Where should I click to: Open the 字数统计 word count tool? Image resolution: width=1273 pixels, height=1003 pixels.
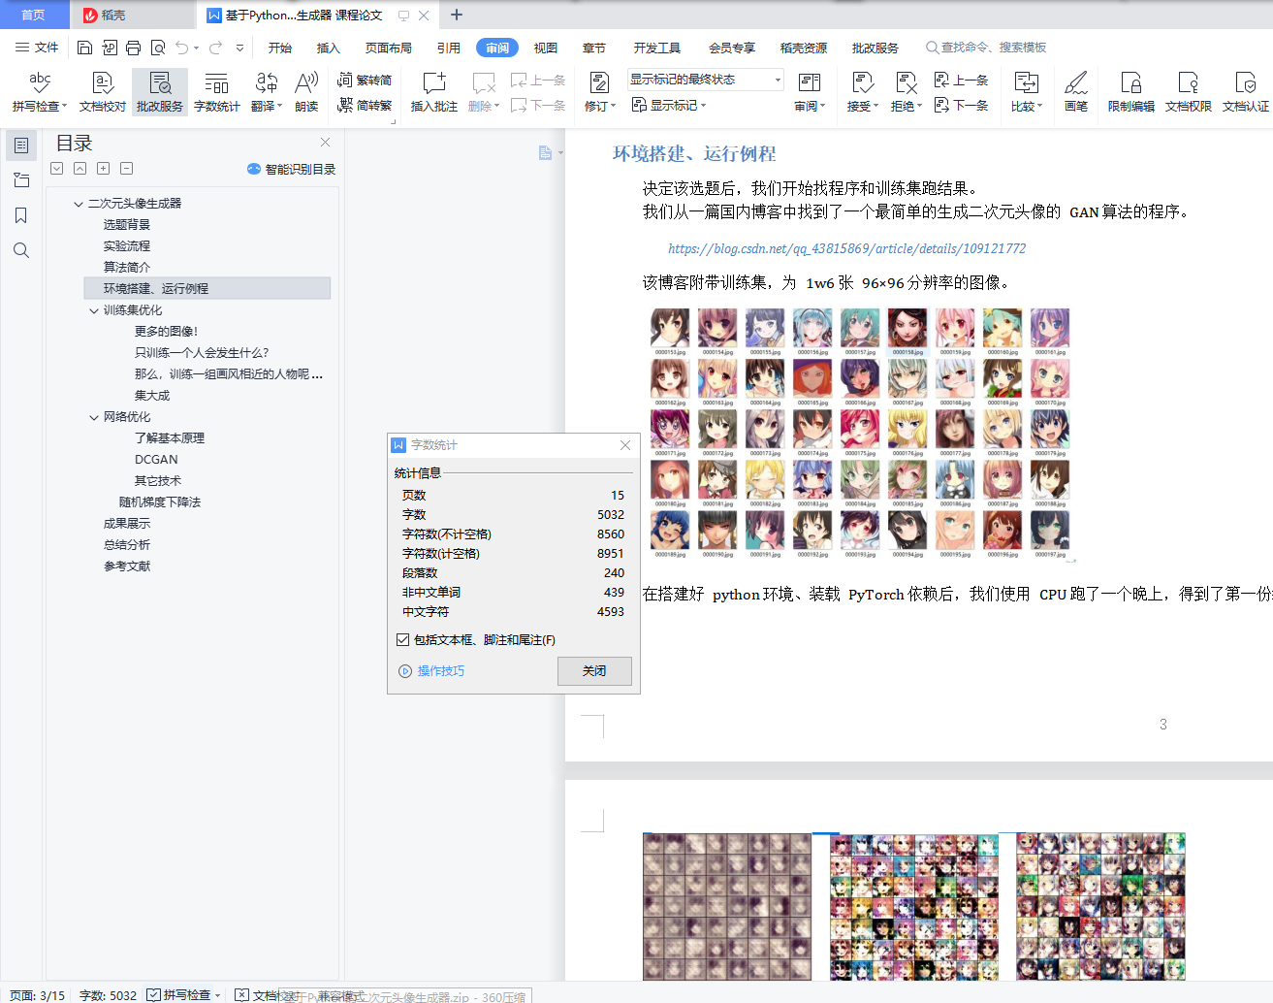[x=217, y=92]
